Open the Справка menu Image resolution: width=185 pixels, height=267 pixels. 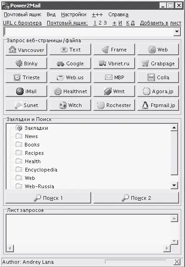click(118, 15)
